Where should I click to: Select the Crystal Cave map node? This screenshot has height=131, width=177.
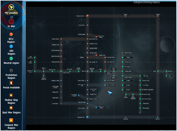(x=88, y=94)
